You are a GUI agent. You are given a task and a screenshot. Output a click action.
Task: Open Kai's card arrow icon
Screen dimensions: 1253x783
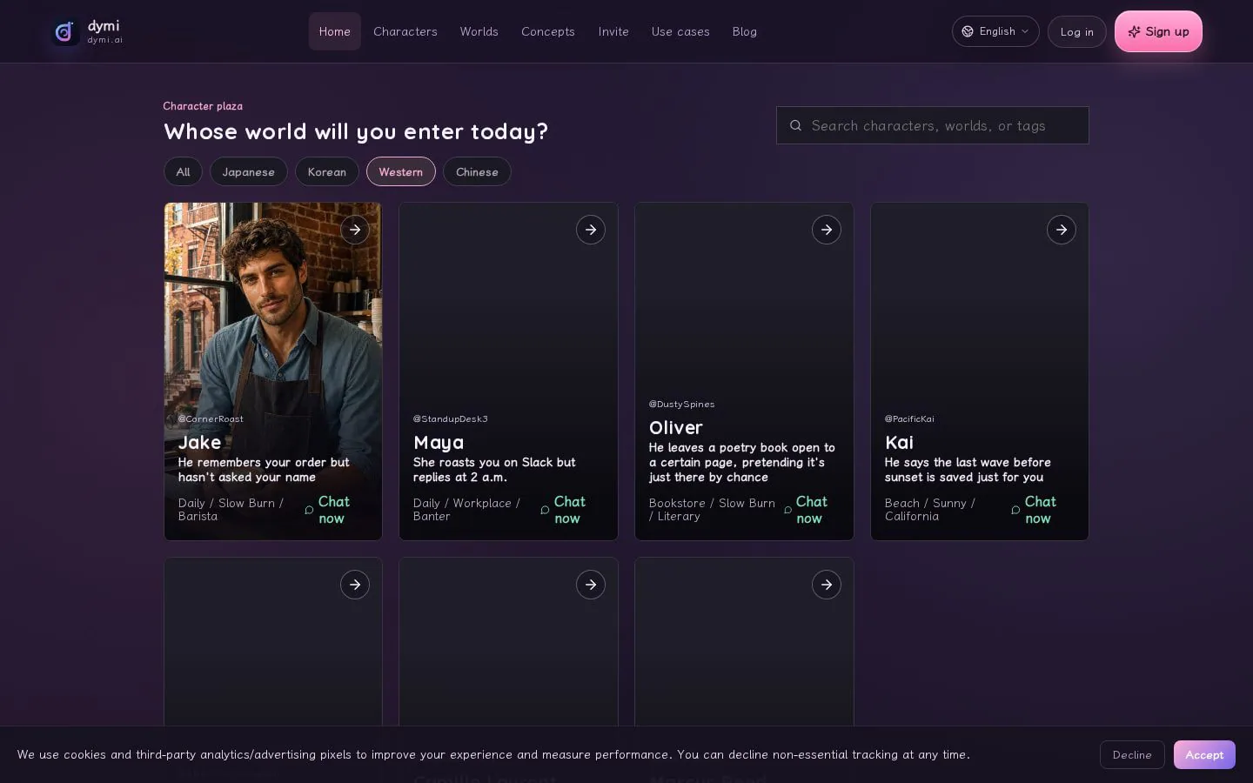tap(1062, 230)
